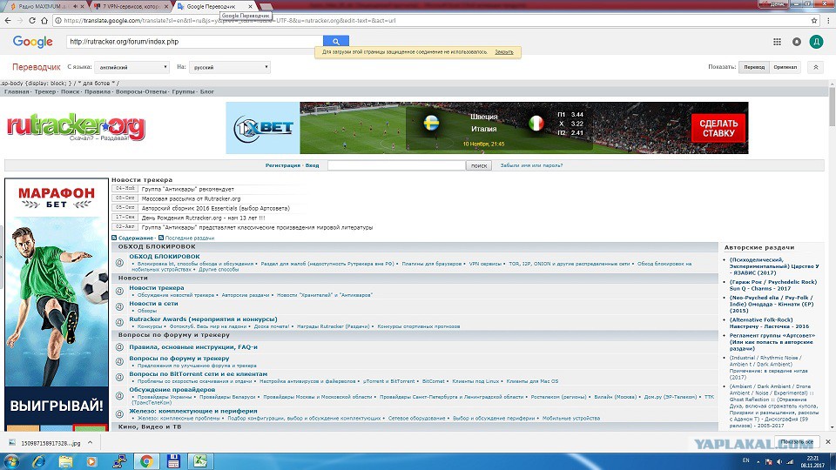Open the Windows Start orb
Image resolution: width=836 pixels, height=470 pixels.
pos(11,461)
